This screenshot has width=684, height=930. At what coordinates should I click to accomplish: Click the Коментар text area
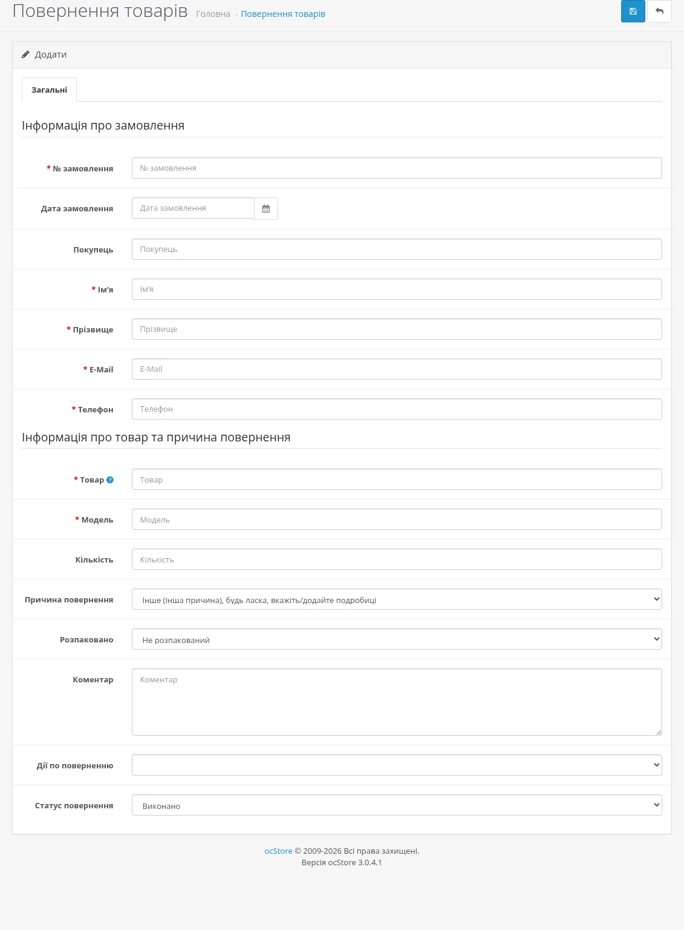[397, 702]
